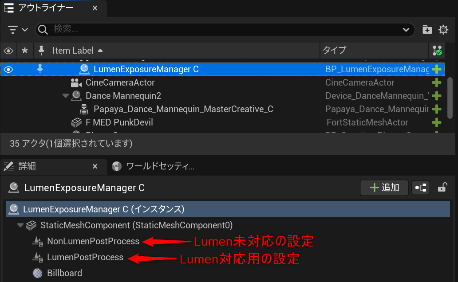Select the NonLumenPostProcess component
The image size is (458, 282).
pyautogui.click(x=93, y=241)
